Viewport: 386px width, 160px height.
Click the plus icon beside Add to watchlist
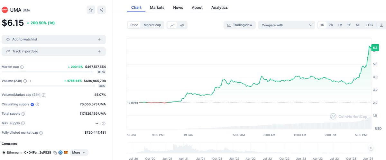[99, 39]
